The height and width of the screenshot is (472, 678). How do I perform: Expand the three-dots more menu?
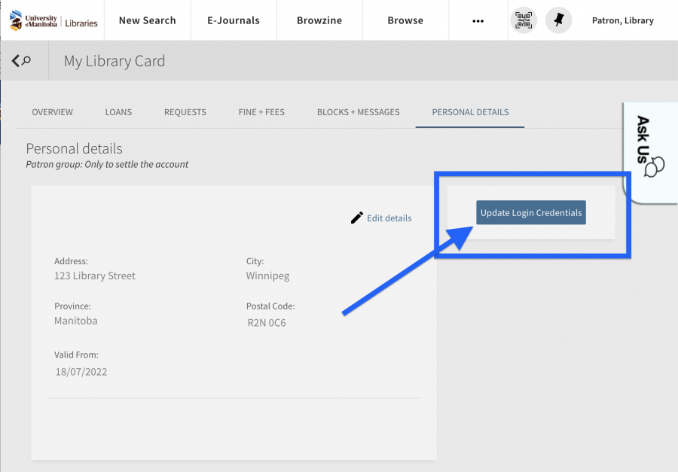478,20
